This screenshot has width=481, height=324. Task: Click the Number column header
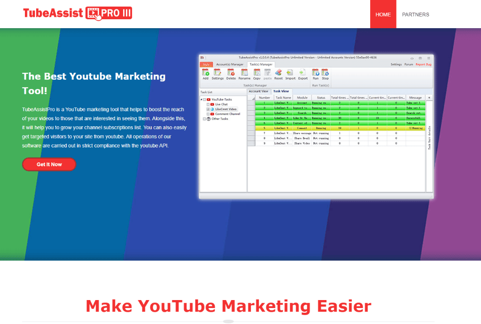264,98
